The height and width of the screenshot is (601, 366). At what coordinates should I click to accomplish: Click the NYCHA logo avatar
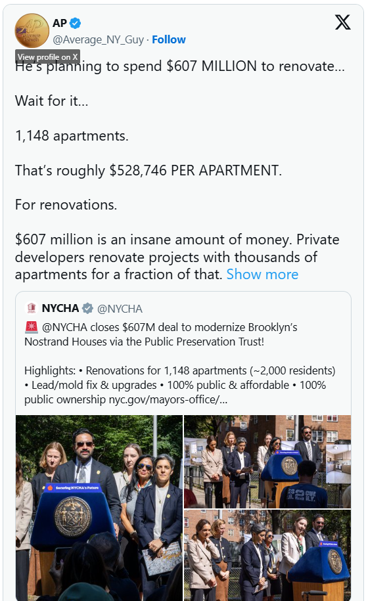(32, 308)
